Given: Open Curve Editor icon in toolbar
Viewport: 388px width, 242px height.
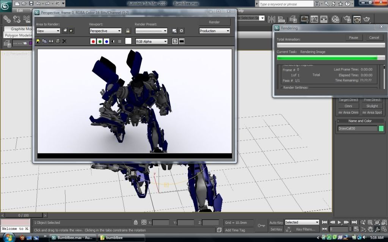Looking at the screenshot, I should [314, 19].
